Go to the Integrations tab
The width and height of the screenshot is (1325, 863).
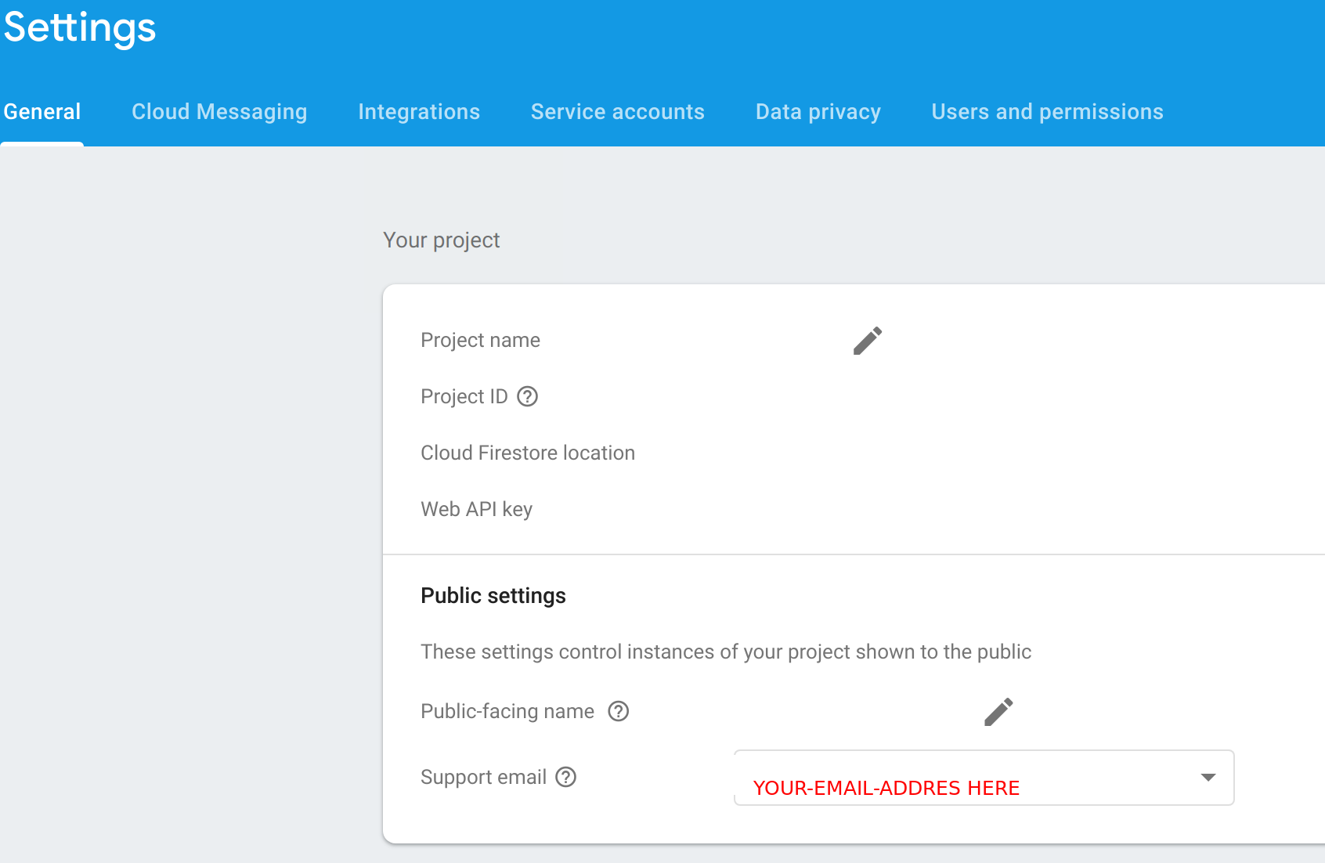419,112
